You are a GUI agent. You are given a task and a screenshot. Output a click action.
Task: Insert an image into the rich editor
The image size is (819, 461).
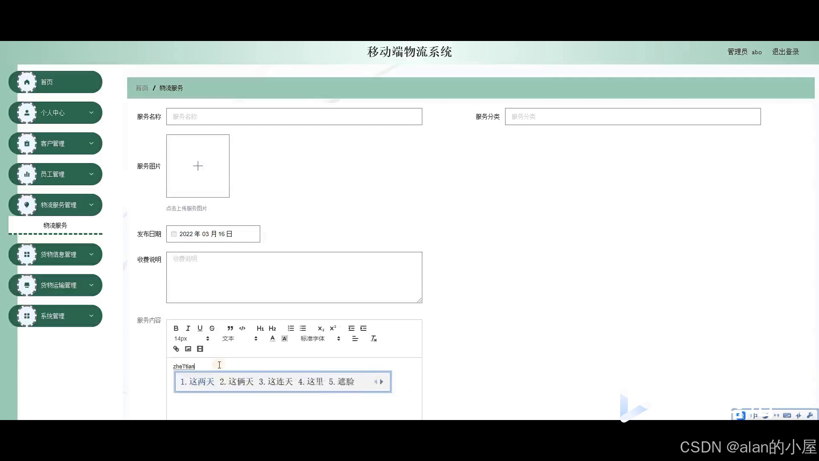(188, 349)
